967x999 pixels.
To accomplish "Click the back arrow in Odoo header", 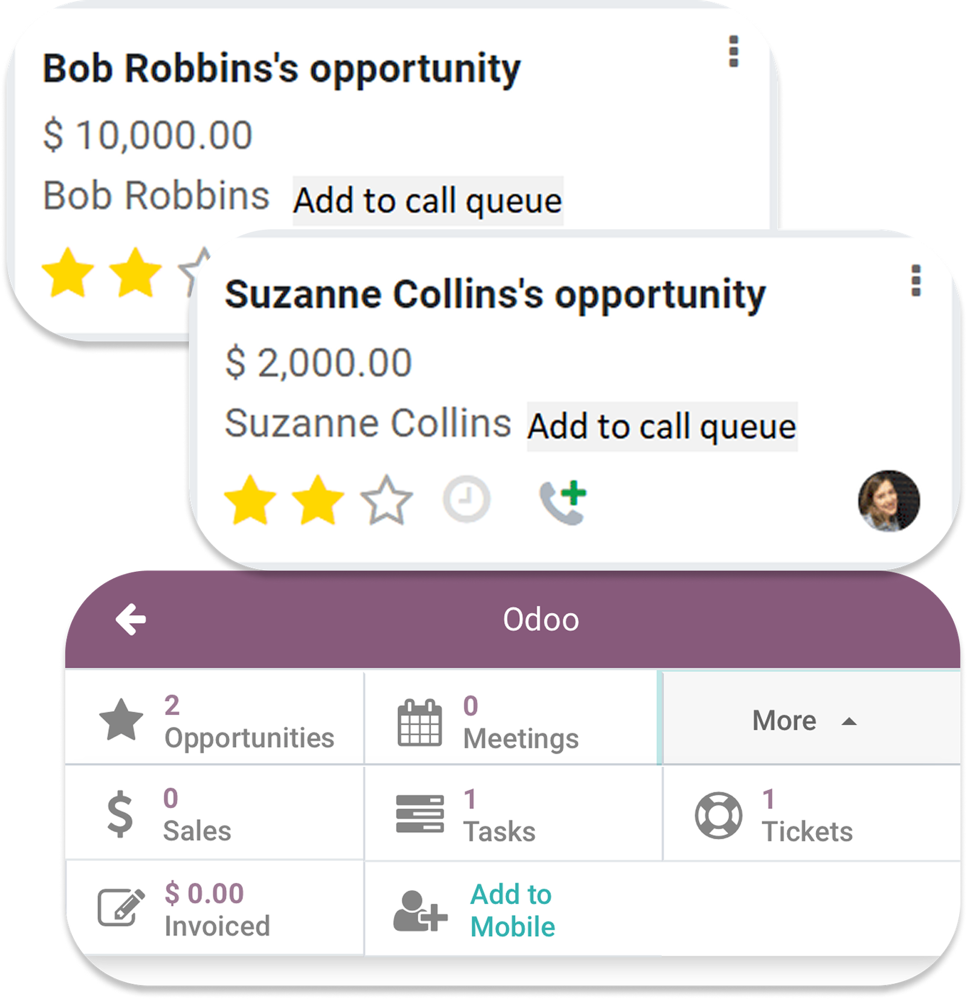I will click(x=131, y=620).
